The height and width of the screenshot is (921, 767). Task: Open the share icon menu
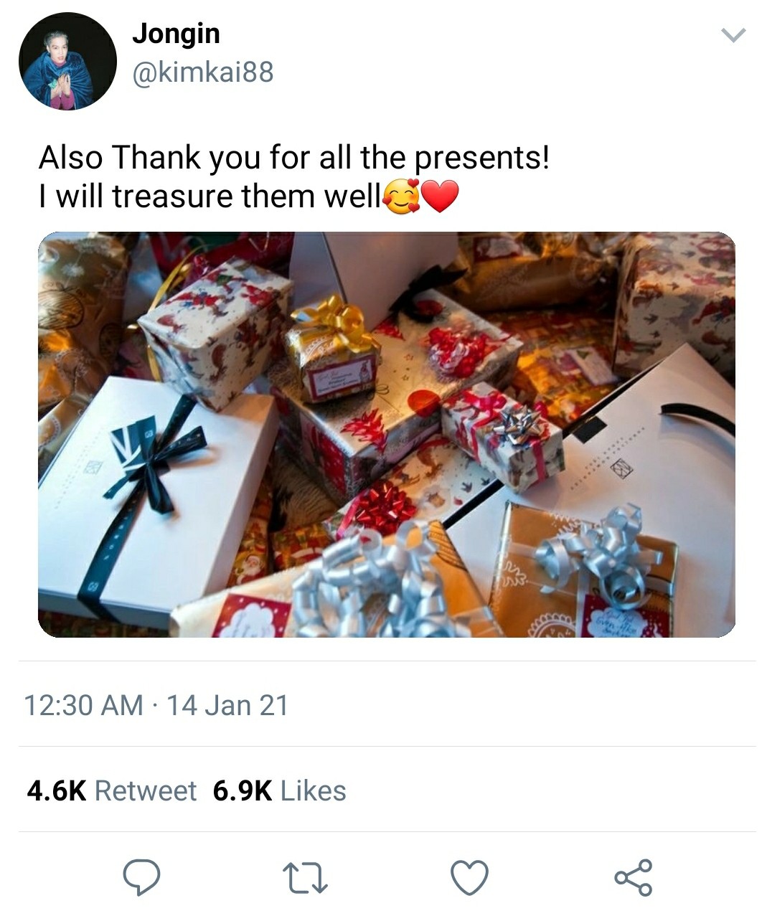click(633, 877)
